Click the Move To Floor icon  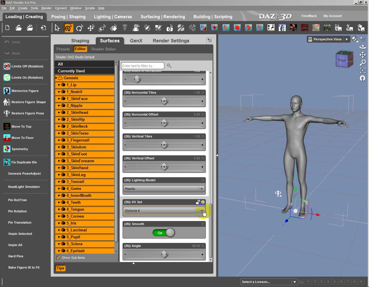[7, 138]
